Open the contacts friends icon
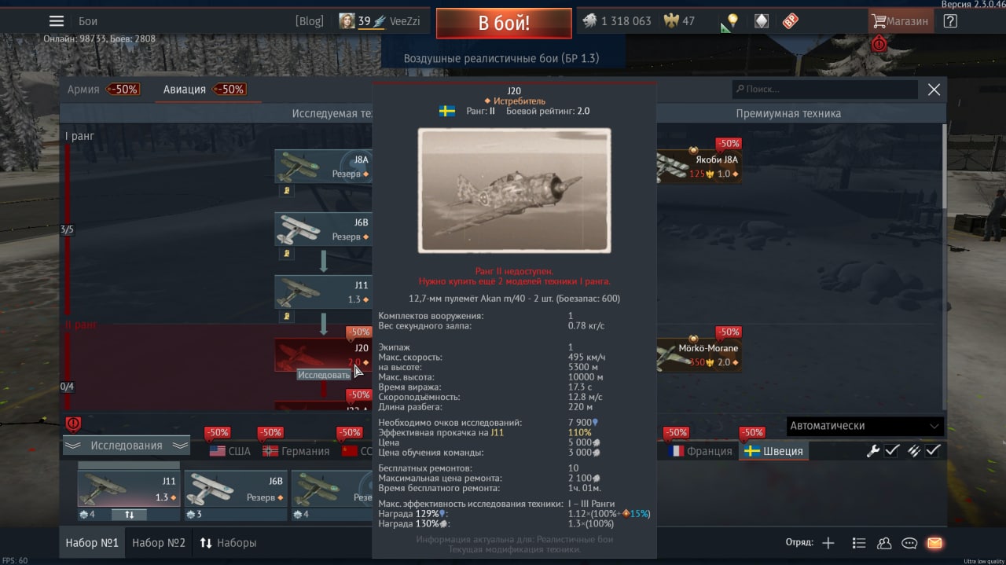The image size is (1006, 565). click(x=884, y=543)
